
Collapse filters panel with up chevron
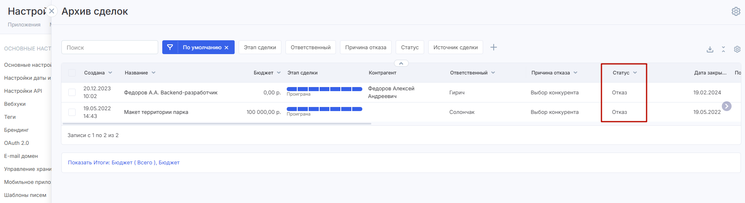(x=401, y=63)
